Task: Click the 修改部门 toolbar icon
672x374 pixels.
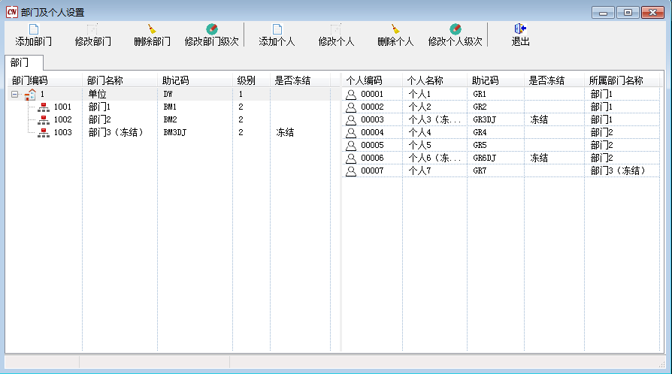Action: [x=92, y=29]
